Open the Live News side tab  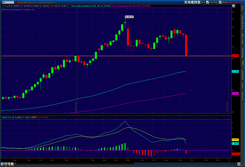243,96
